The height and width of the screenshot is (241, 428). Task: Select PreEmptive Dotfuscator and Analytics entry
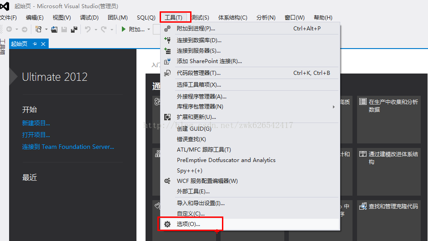250,160
